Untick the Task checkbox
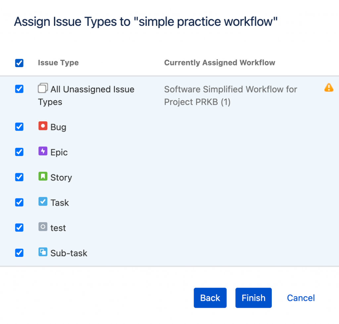Screen dimensions: 339x324 click(19, 202)
